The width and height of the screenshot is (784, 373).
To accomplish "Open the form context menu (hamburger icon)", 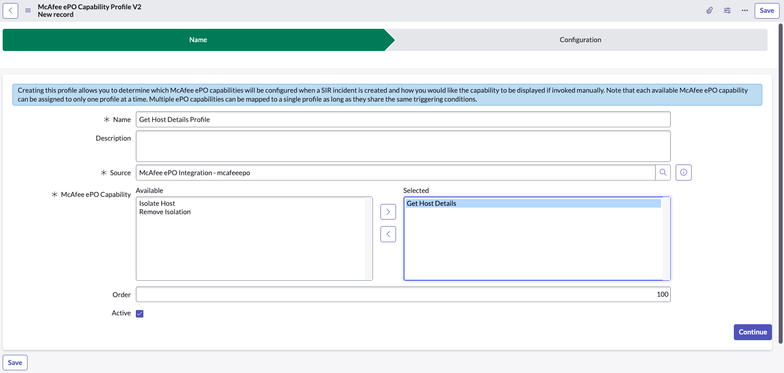I will (28, 11).
